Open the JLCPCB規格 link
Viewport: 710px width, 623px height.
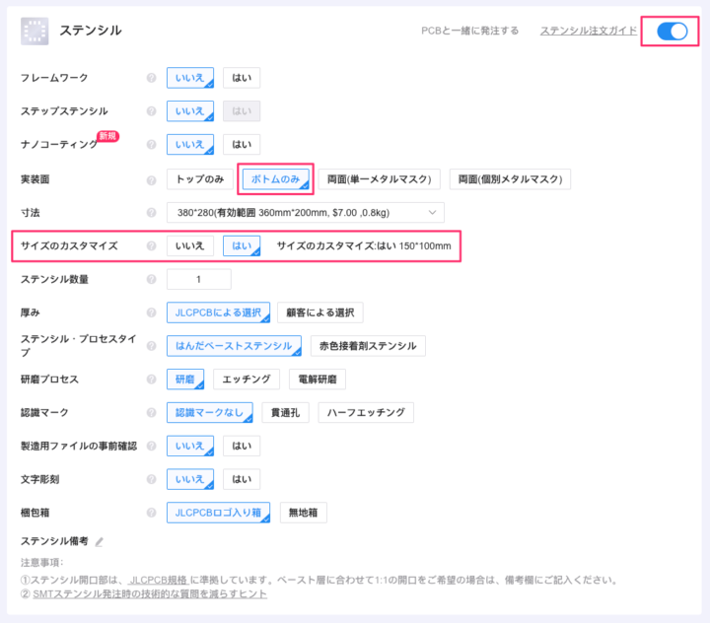162,579
